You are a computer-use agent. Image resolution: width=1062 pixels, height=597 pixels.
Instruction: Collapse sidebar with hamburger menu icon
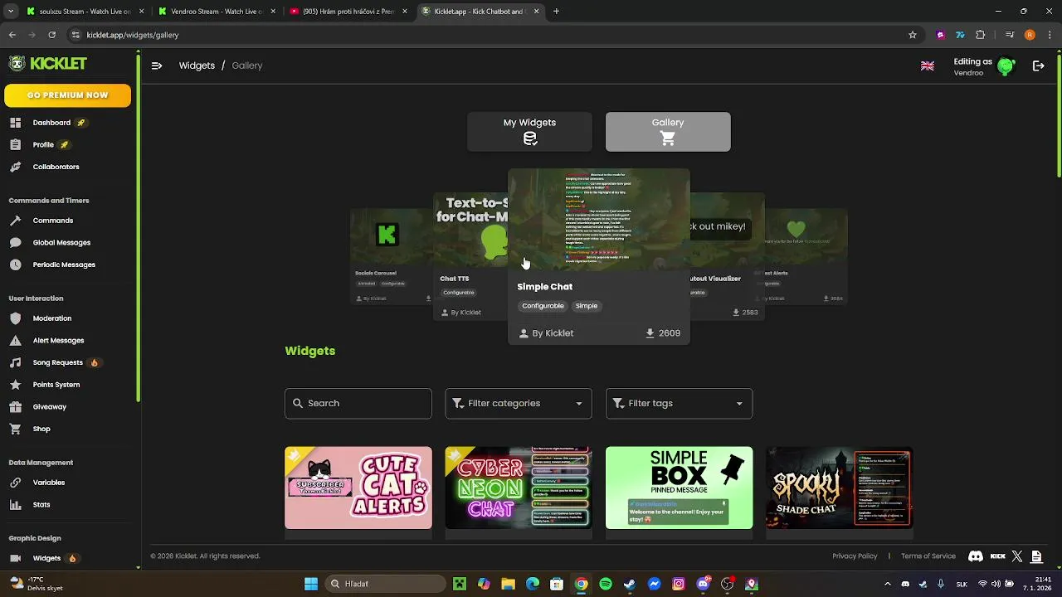157,66
